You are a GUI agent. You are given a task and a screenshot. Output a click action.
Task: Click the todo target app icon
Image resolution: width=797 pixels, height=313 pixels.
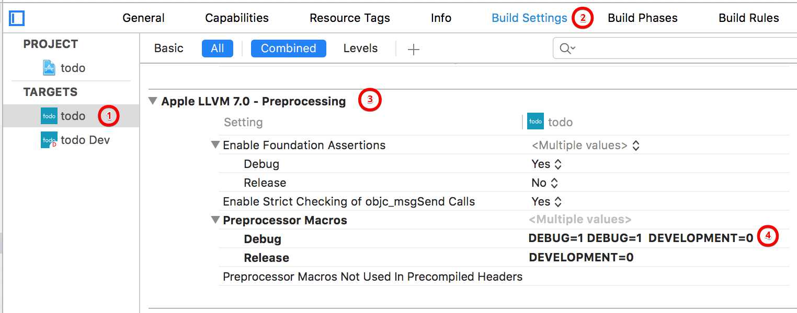coord(49,116)
